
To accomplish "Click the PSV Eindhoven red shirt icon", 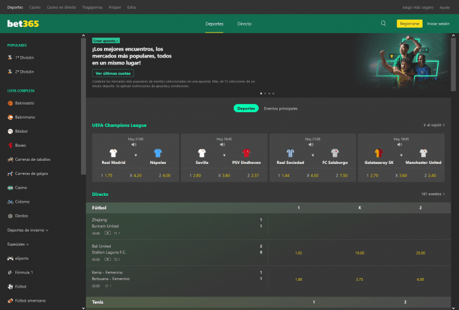I will [247, 153].
